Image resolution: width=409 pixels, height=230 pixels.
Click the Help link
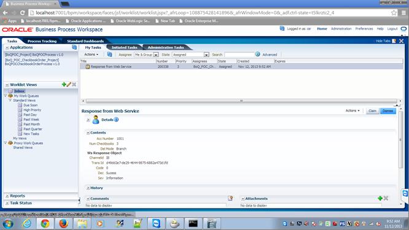click(x=380, y=29)
